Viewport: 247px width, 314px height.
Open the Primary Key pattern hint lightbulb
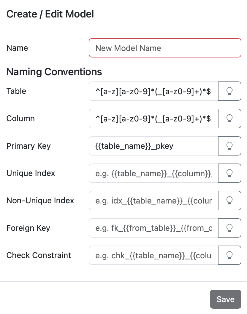(x=229, y=146)
